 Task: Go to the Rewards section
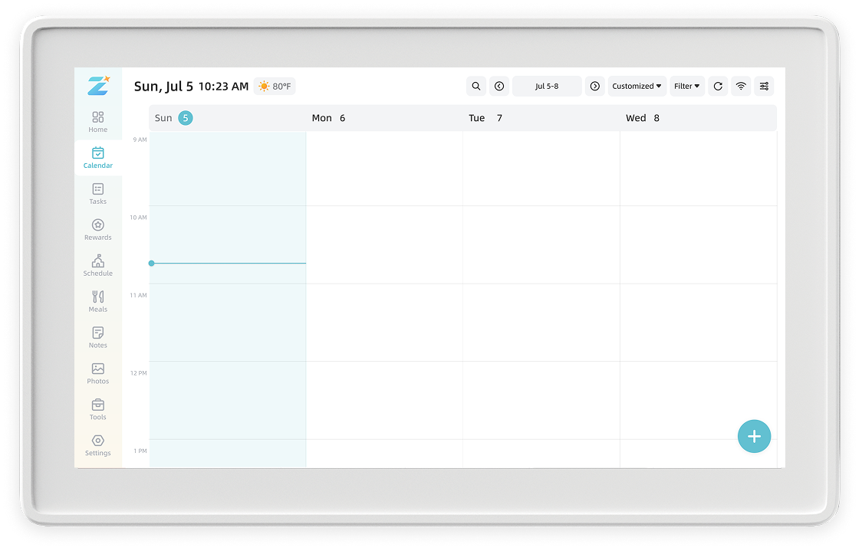[x=98, y=230]
